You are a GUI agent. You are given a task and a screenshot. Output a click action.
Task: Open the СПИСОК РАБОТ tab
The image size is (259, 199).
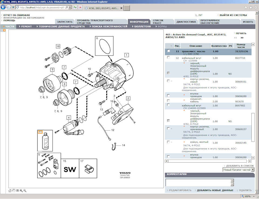[162, 22]
